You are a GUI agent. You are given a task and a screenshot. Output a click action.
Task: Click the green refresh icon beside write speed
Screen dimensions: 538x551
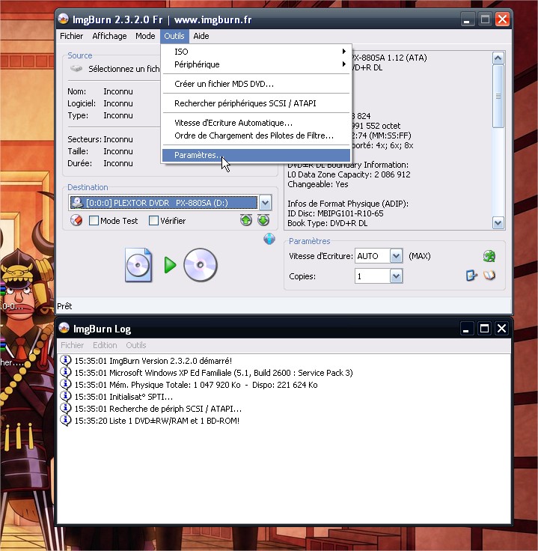click(489, 256)
